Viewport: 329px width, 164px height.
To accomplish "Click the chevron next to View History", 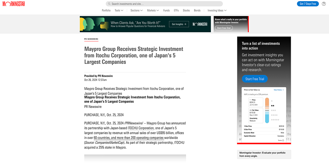I will point(283,90).
